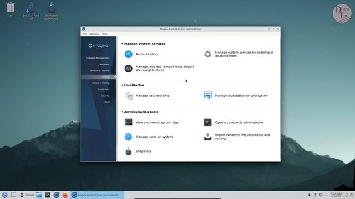
Task: Open the Snapshots text link
Action: click(x=143, y=151)
